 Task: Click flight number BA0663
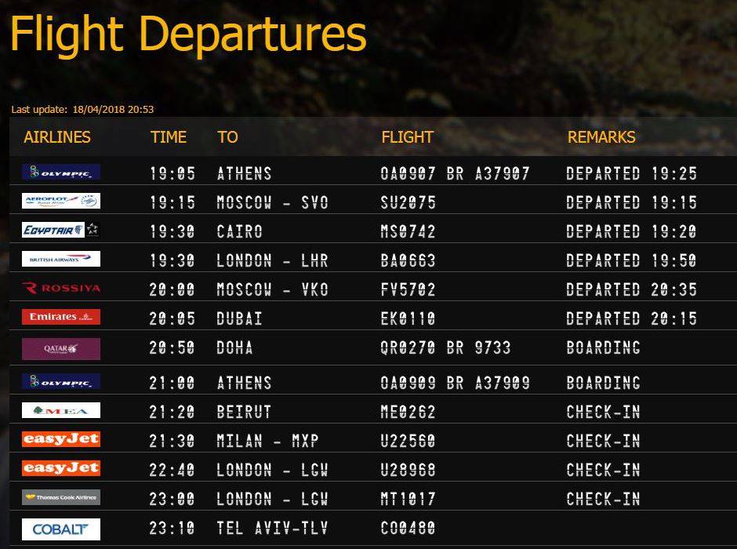[408, 261]
